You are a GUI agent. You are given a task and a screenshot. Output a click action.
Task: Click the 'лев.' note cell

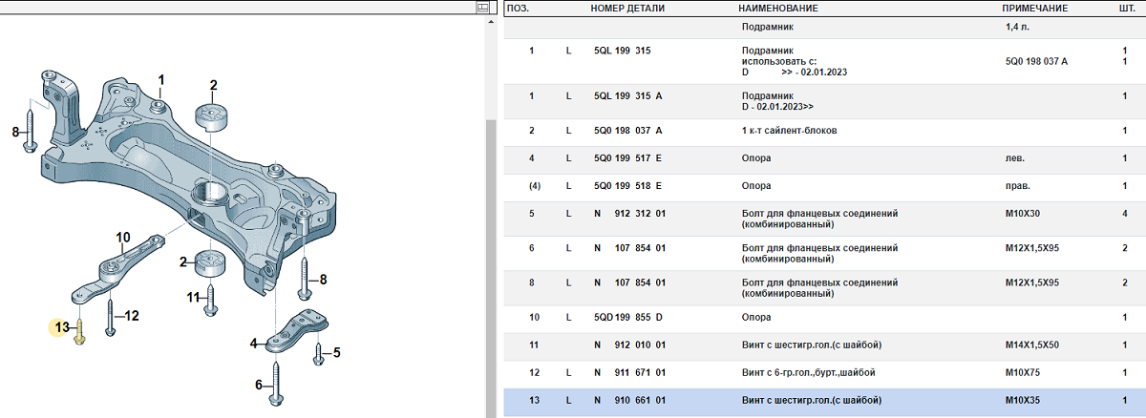(x=1014, y=158)
